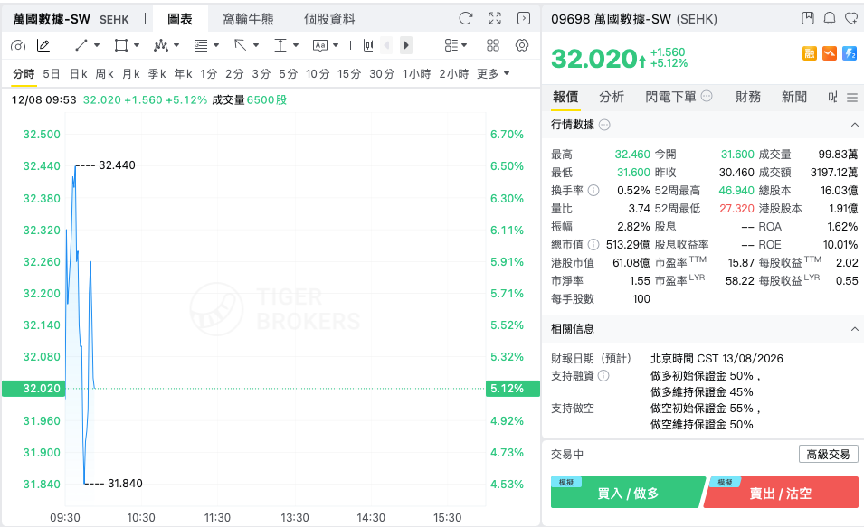Open the 更多 timeframe dropdown
Screen dimensions: 864x527
pyautogui.click(x=493, y=74)
